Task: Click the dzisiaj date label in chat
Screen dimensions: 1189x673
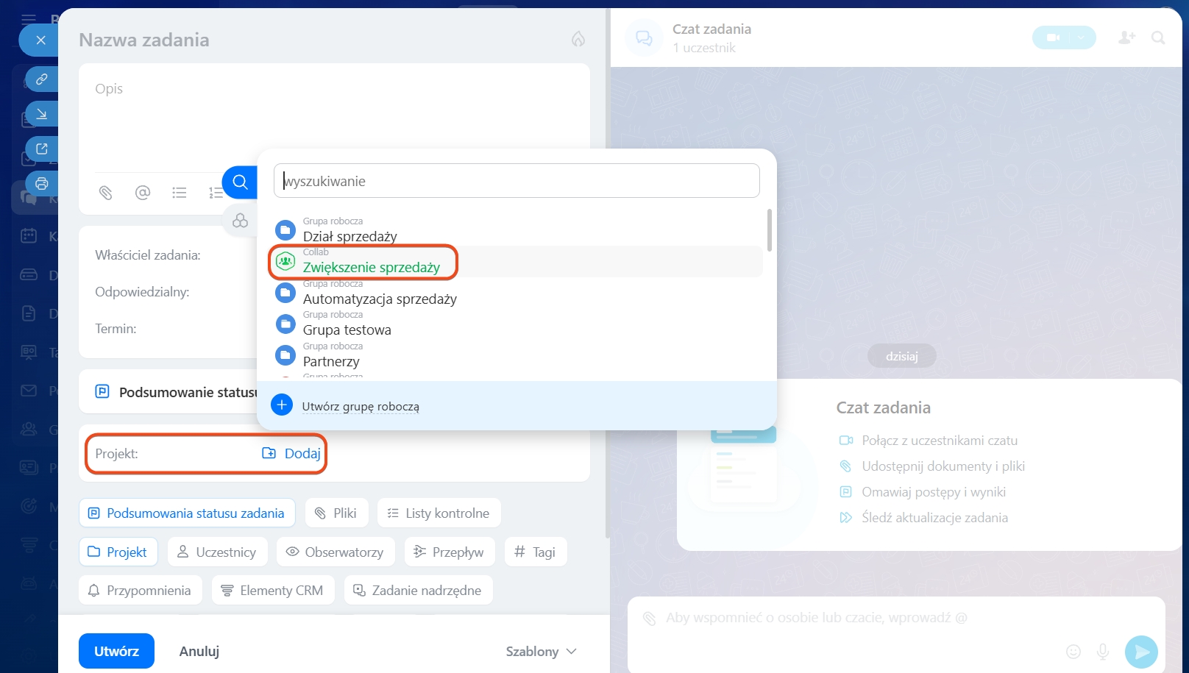Action: pyautogui.click(x=902, y=356)
